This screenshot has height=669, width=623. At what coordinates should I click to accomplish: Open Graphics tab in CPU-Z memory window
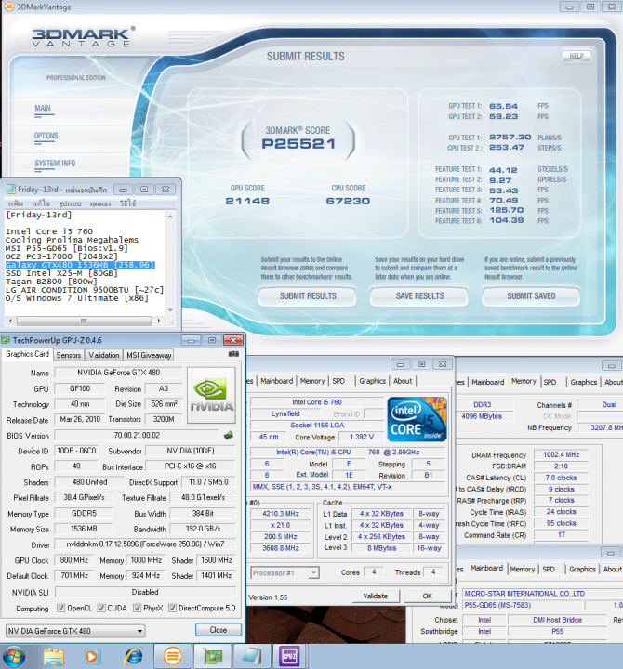(x=583, y=382)
